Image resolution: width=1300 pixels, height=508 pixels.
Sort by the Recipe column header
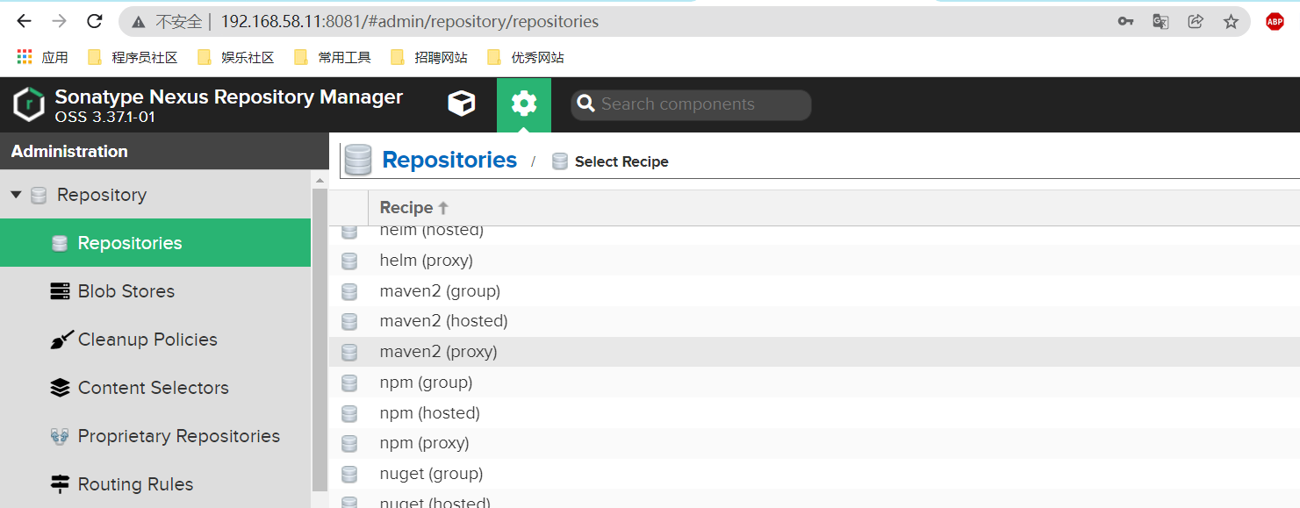[406, 208]
